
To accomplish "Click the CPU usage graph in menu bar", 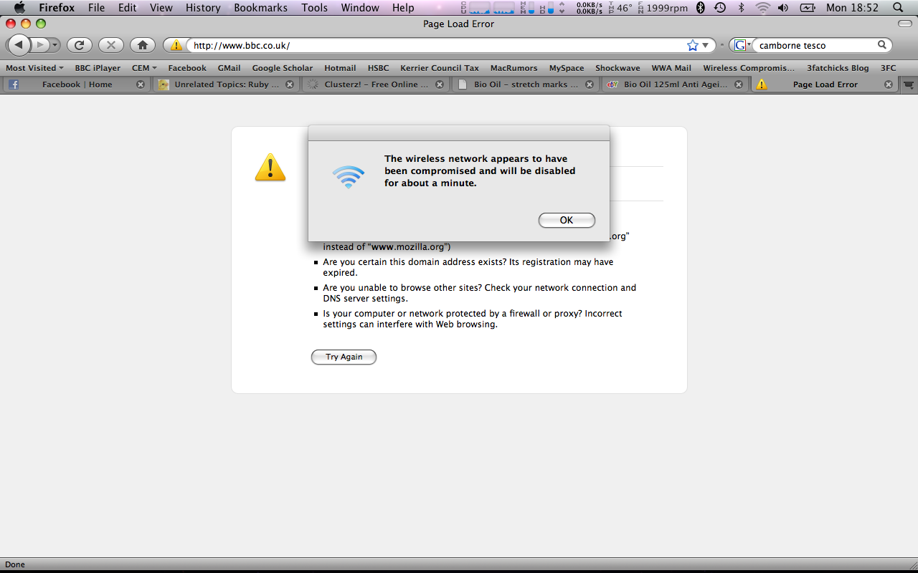I will tap(487, 8).
